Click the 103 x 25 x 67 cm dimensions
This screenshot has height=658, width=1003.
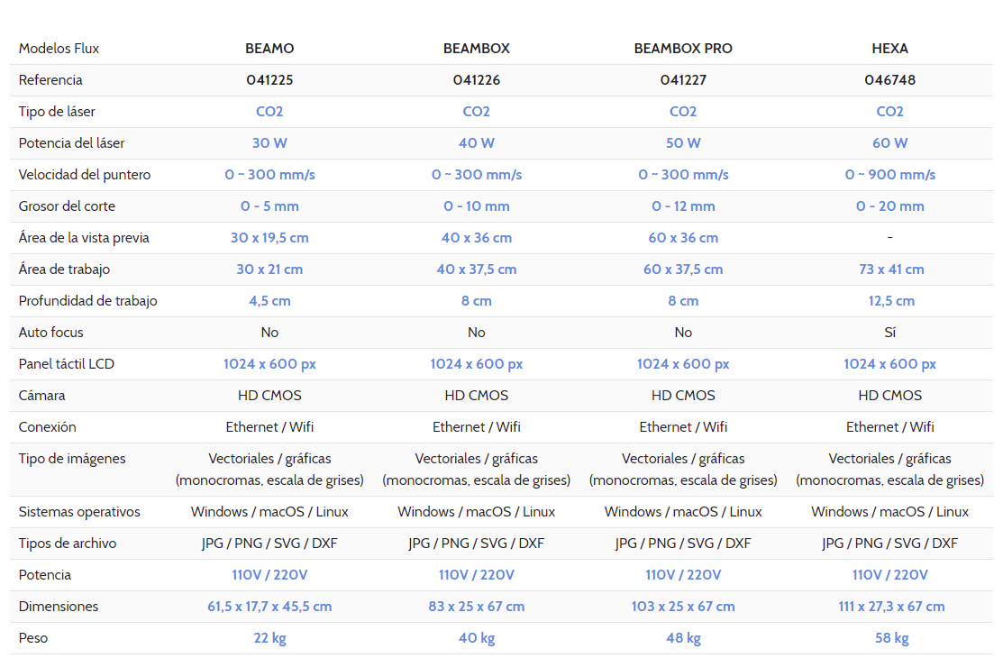[683, 607]
